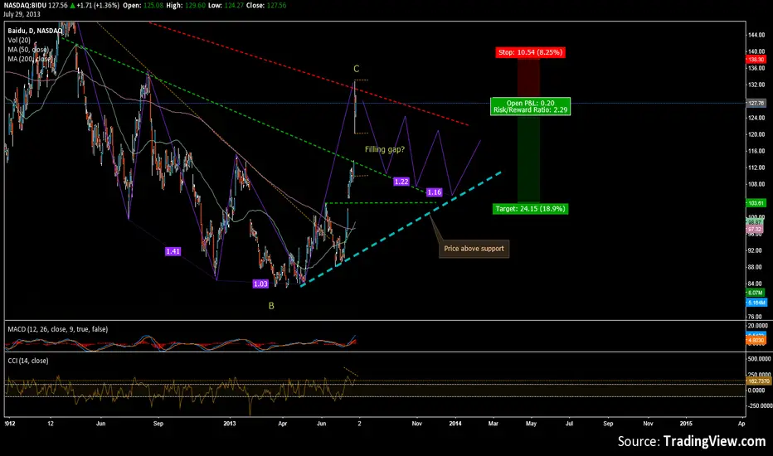773x456 pixels.
Task: Click the 88.00 price axis label
Action: 756,267
